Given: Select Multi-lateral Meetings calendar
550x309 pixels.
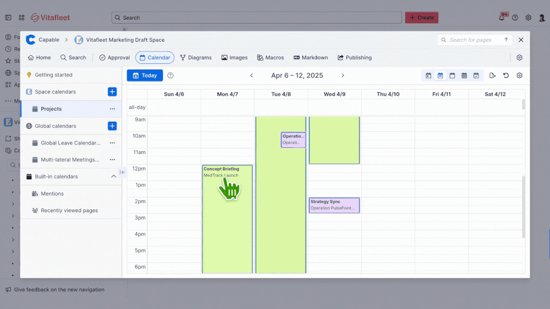Looking at the screenshot, I should tap(71, 160).
